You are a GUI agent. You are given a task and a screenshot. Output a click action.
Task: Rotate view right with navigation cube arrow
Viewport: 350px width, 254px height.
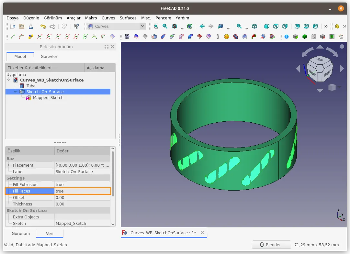342,69
